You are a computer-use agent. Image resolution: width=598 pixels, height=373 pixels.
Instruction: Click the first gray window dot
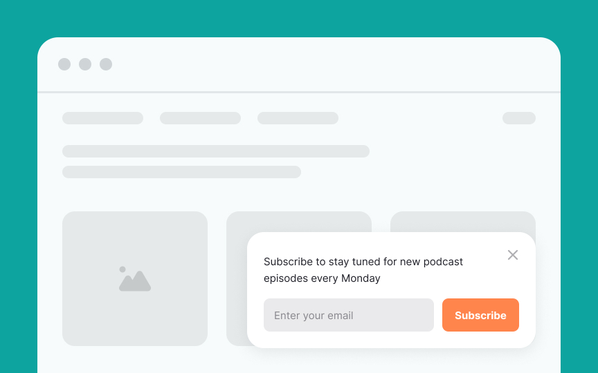pos(64,64)
